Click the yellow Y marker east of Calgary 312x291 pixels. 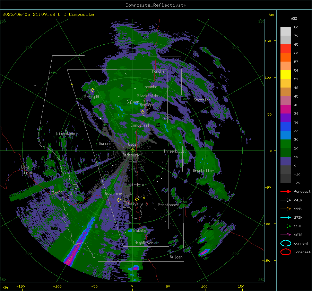click(x=144, y=198)
